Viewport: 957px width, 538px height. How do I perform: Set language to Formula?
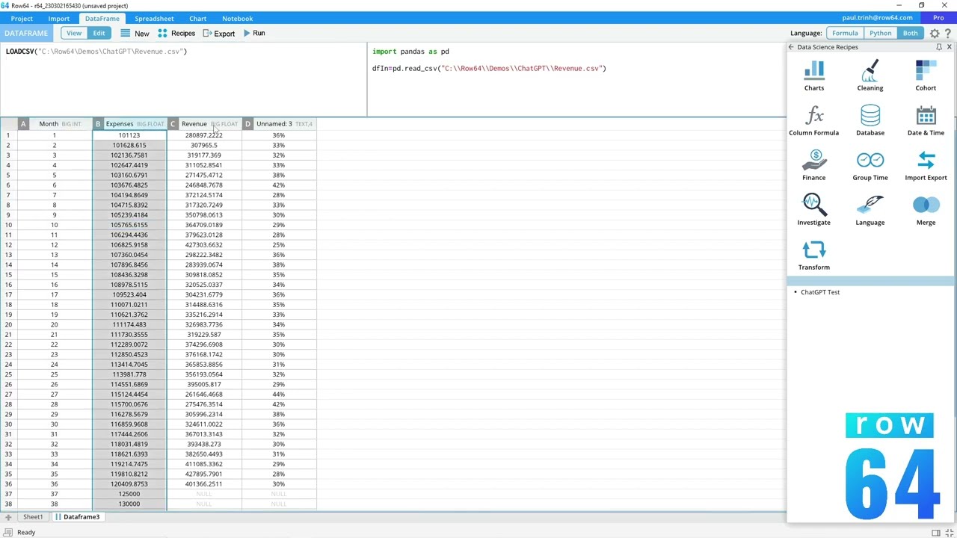point(845,33)
